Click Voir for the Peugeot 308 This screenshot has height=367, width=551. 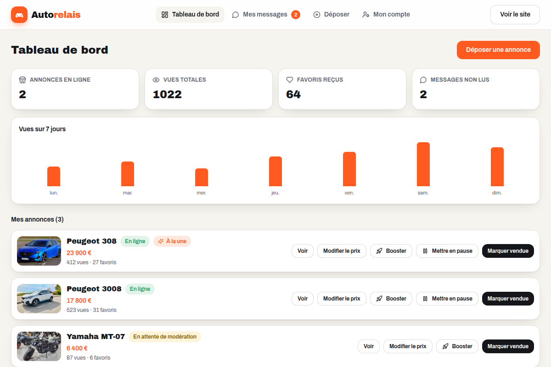[x=303, y=251]
